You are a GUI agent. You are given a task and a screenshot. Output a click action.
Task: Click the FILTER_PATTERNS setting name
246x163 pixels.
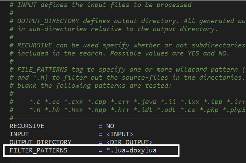tap(38, 150)
